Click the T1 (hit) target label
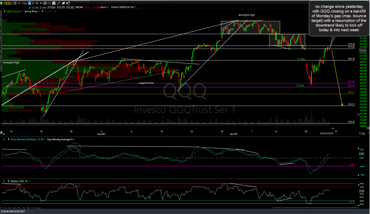The image size is (370, 214). coord(301,59)
